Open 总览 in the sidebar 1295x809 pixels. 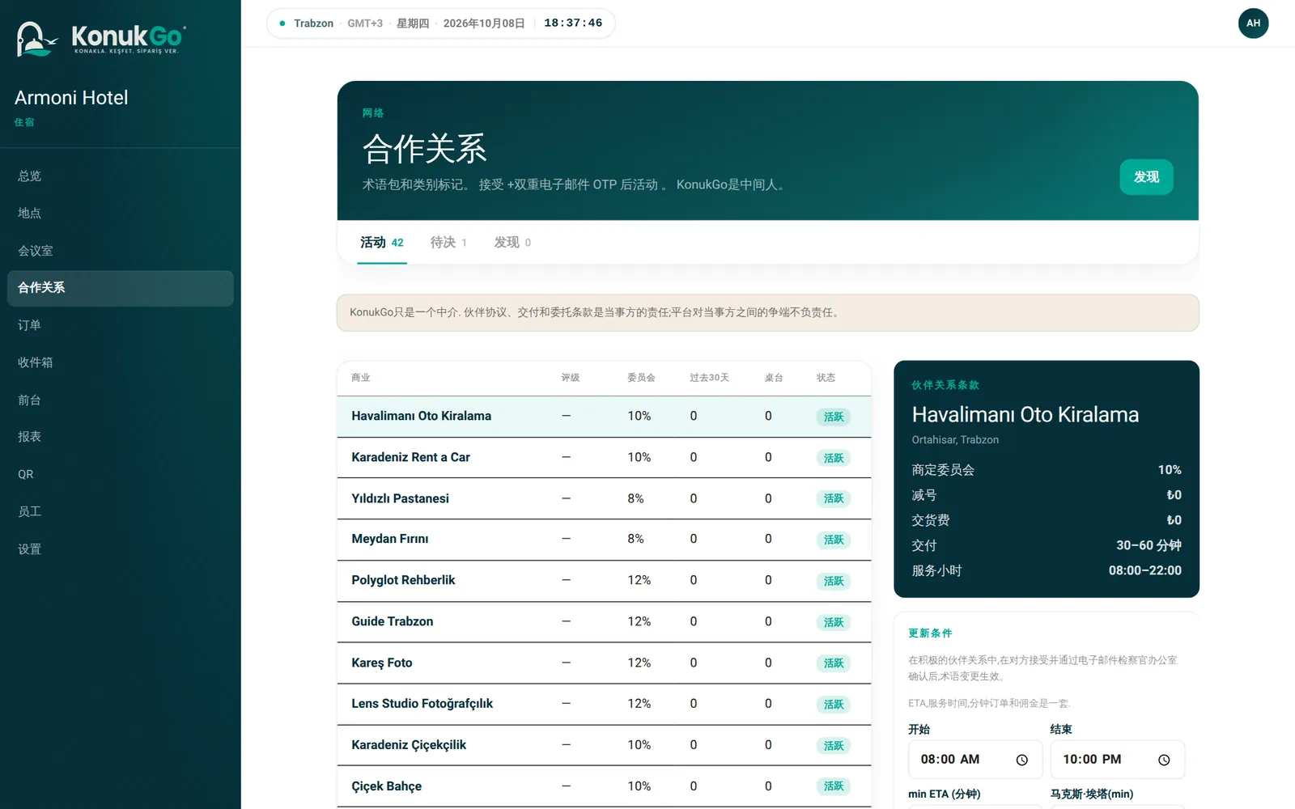pos(120,176)
